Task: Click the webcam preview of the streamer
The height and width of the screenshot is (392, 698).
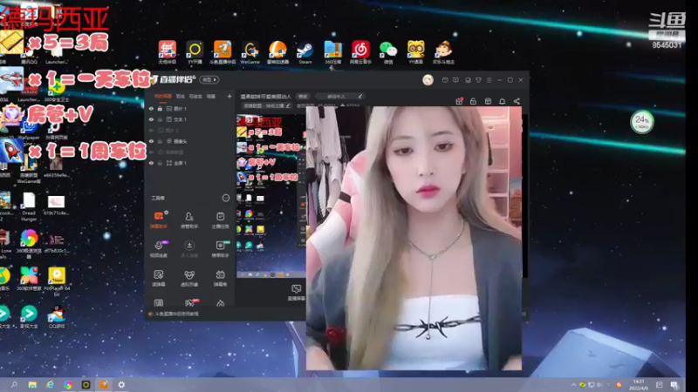Action: (414, 238)
